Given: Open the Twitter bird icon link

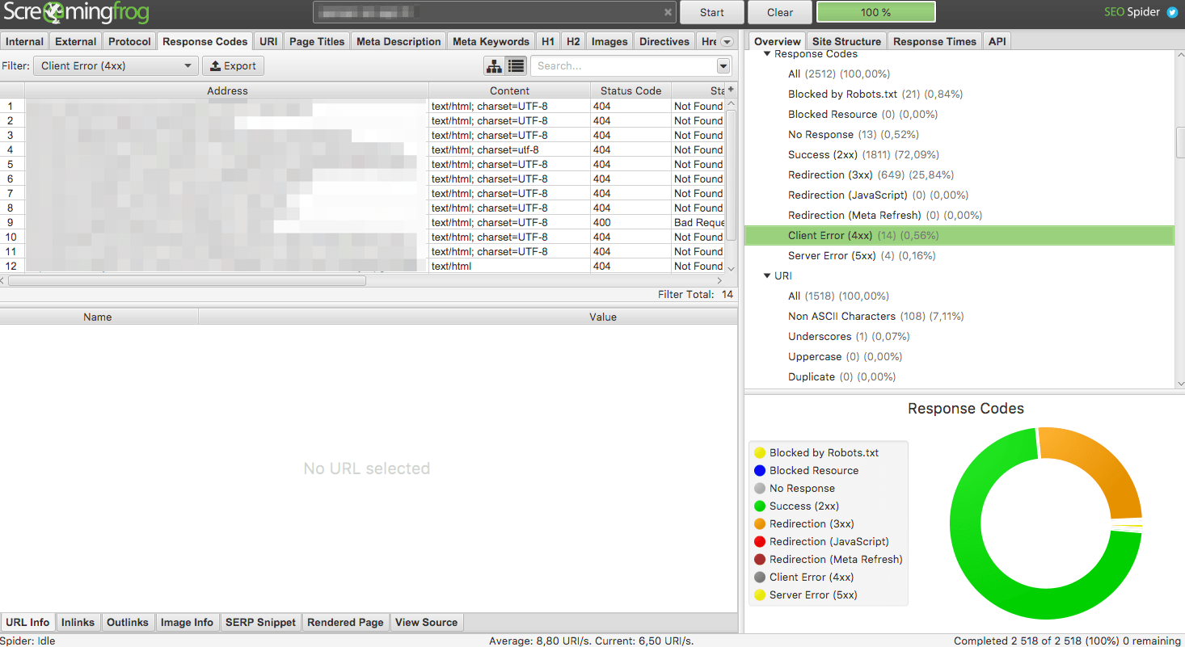Looking at the screenshot, I should [x=1173, y=12].
